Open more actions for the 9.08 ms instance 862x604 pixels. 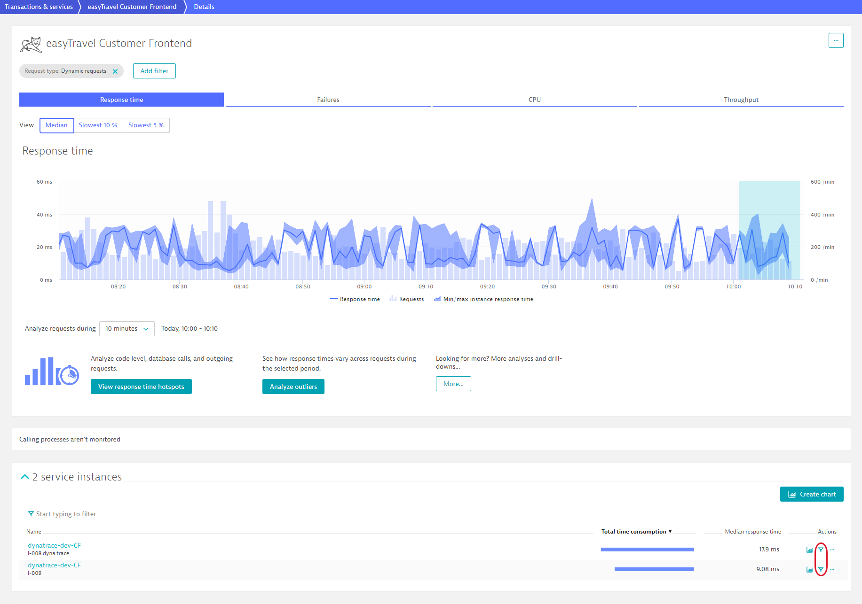coord(832,569)
